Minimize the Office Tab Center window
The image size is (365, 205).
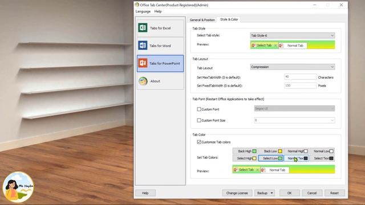click(314, 5)
